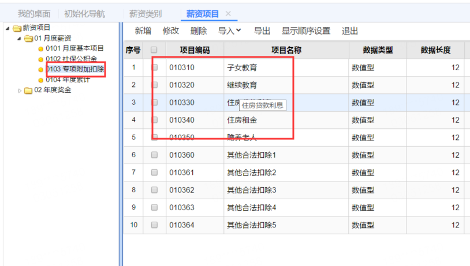Click the 项目名称 column header
The height and width of the screenshot is (266, 470).
tap(286, 50)
